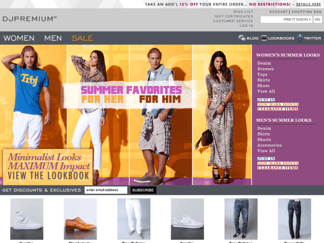324x243 pixels.
Task: Click the Lookbooks book icon
Action: pos(264,38)
